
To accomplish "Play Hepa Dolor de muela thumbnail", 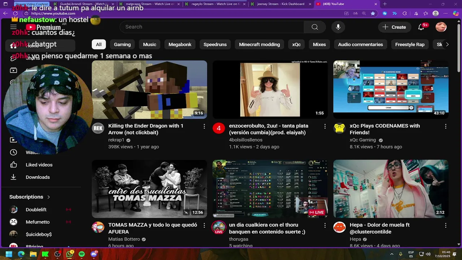I will (391, 189).
